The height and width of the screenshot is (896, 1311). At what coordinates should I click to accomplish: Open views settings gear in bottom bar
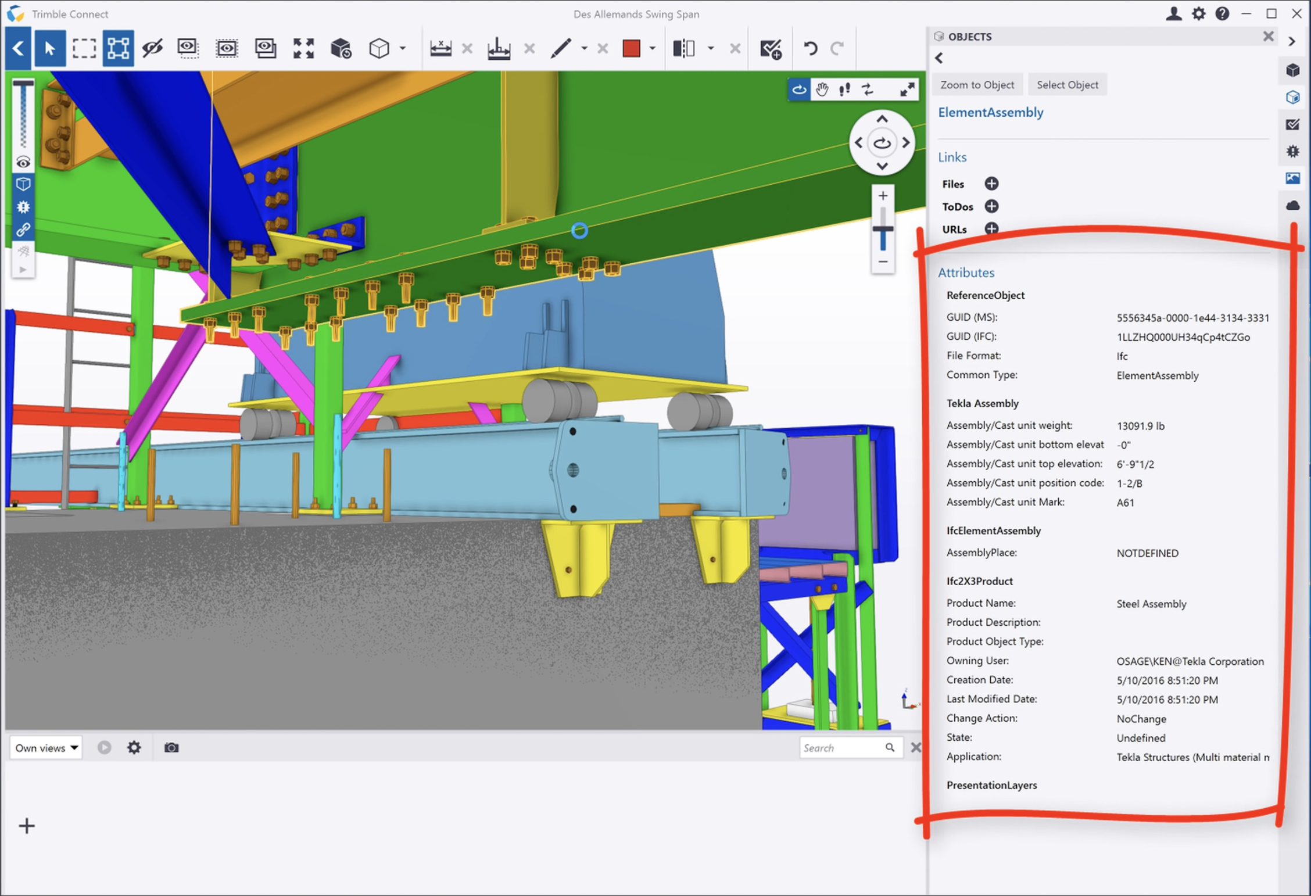(134, 748)
